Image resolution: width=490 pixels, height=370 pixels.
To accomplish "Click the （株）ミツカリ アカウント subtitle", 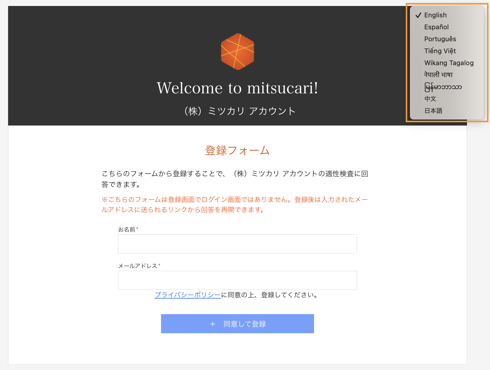I will coord(240,111).
